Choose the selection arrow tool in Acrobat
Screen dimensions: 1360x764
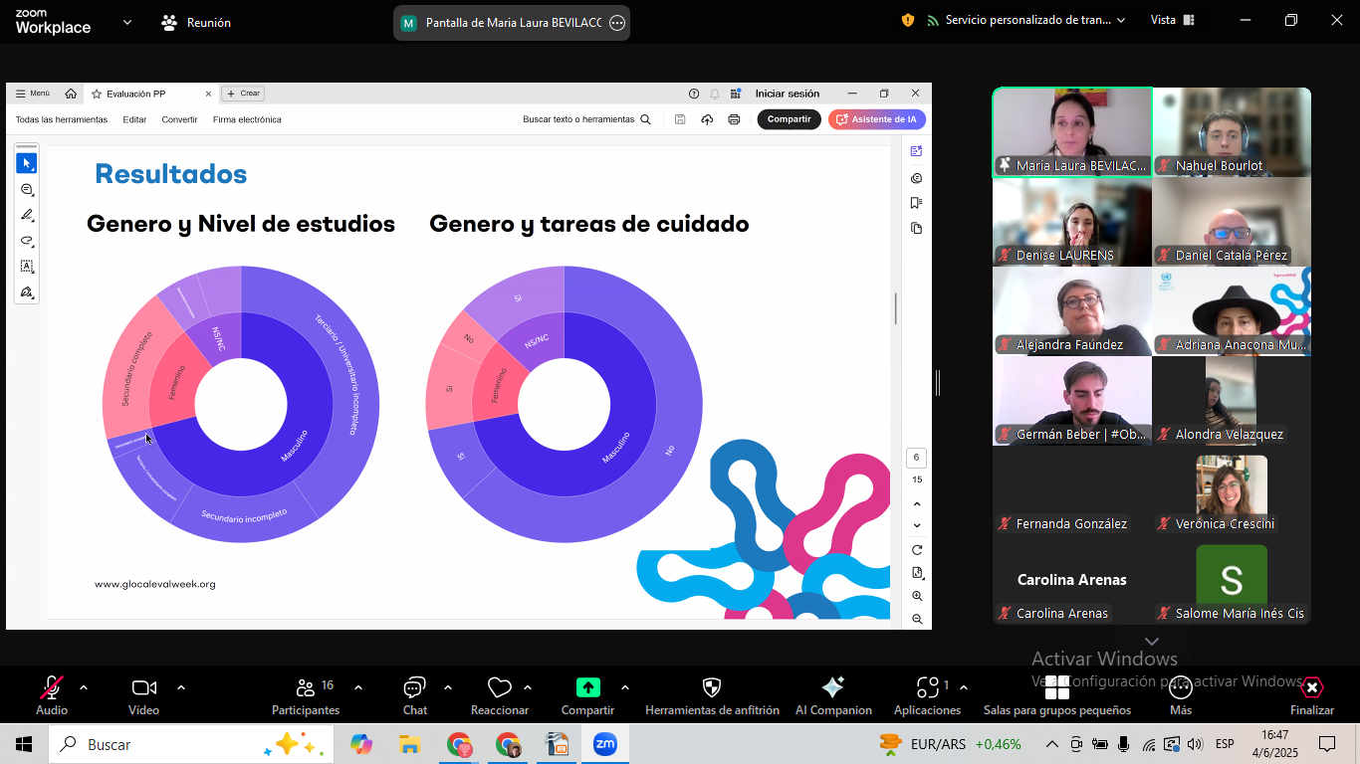(x=27, y=163)
